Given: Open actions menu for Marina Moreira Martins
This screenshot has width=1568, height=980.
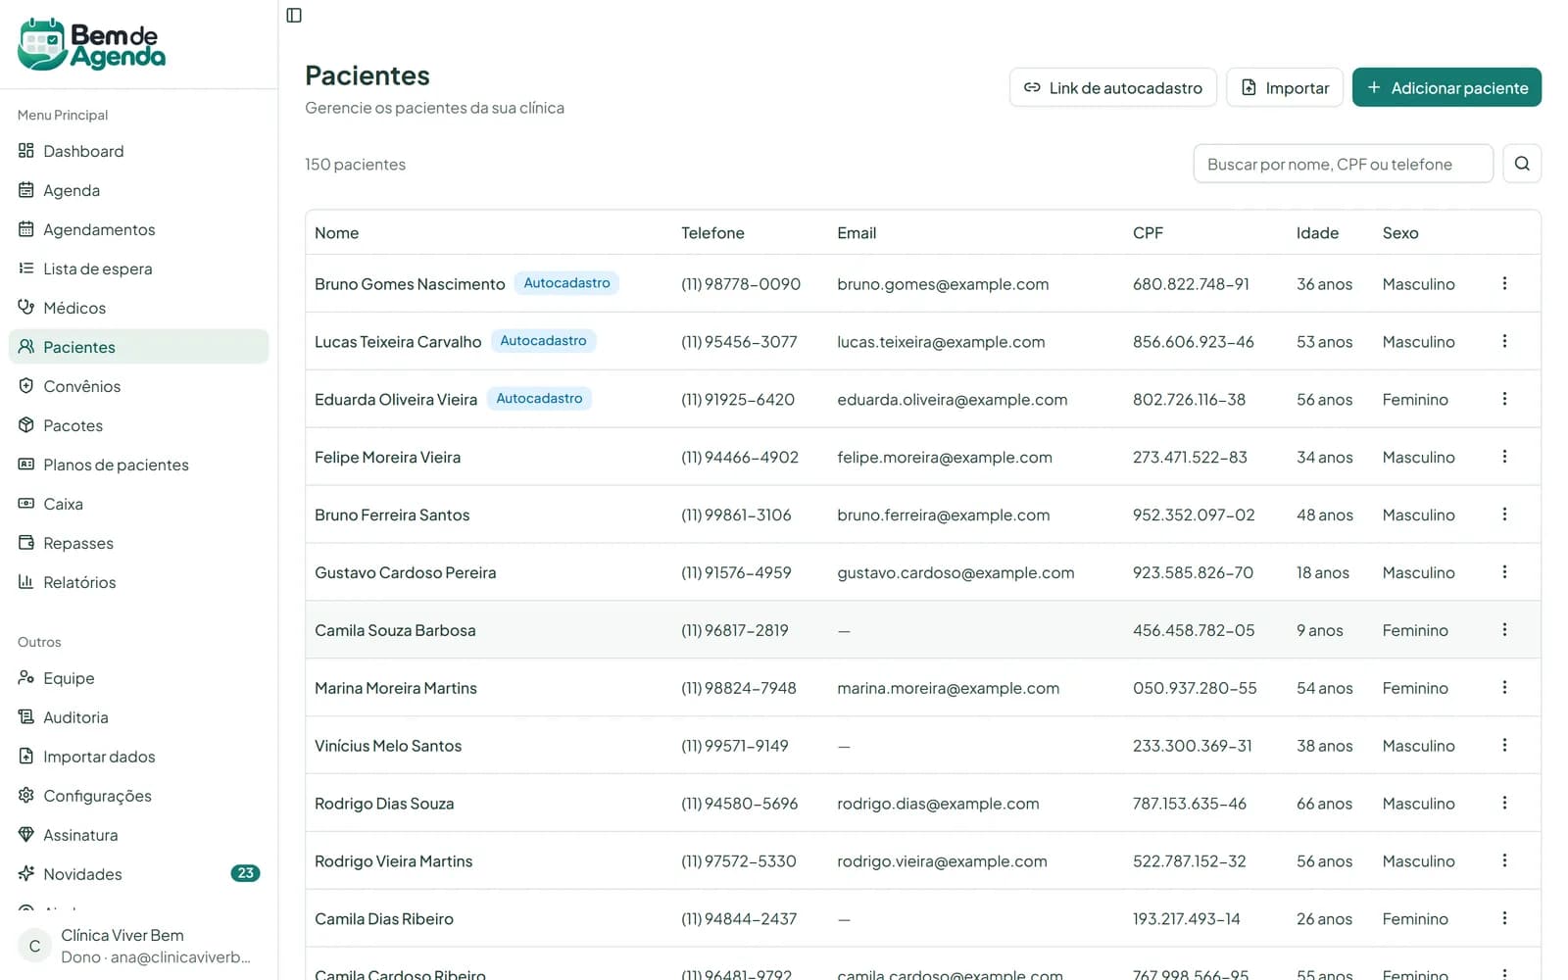Looking at the screenshot, I should click(x=1504, y=688).
